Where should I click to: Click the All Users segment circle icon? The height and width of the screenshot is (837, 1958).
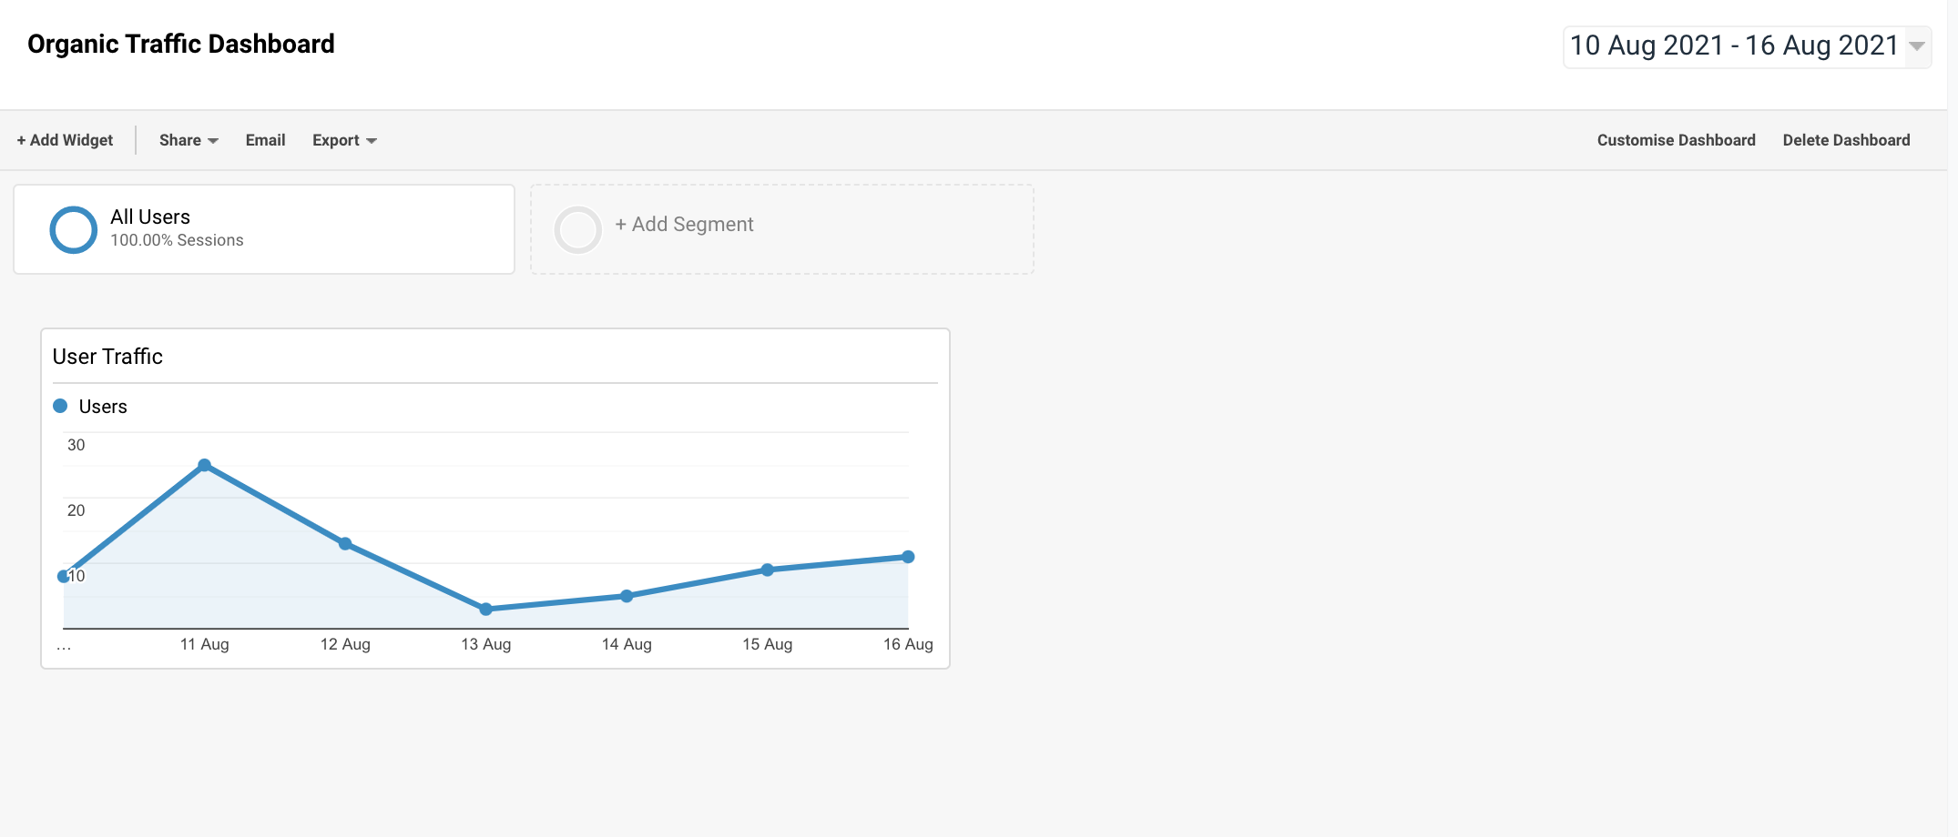coord(73,228)
